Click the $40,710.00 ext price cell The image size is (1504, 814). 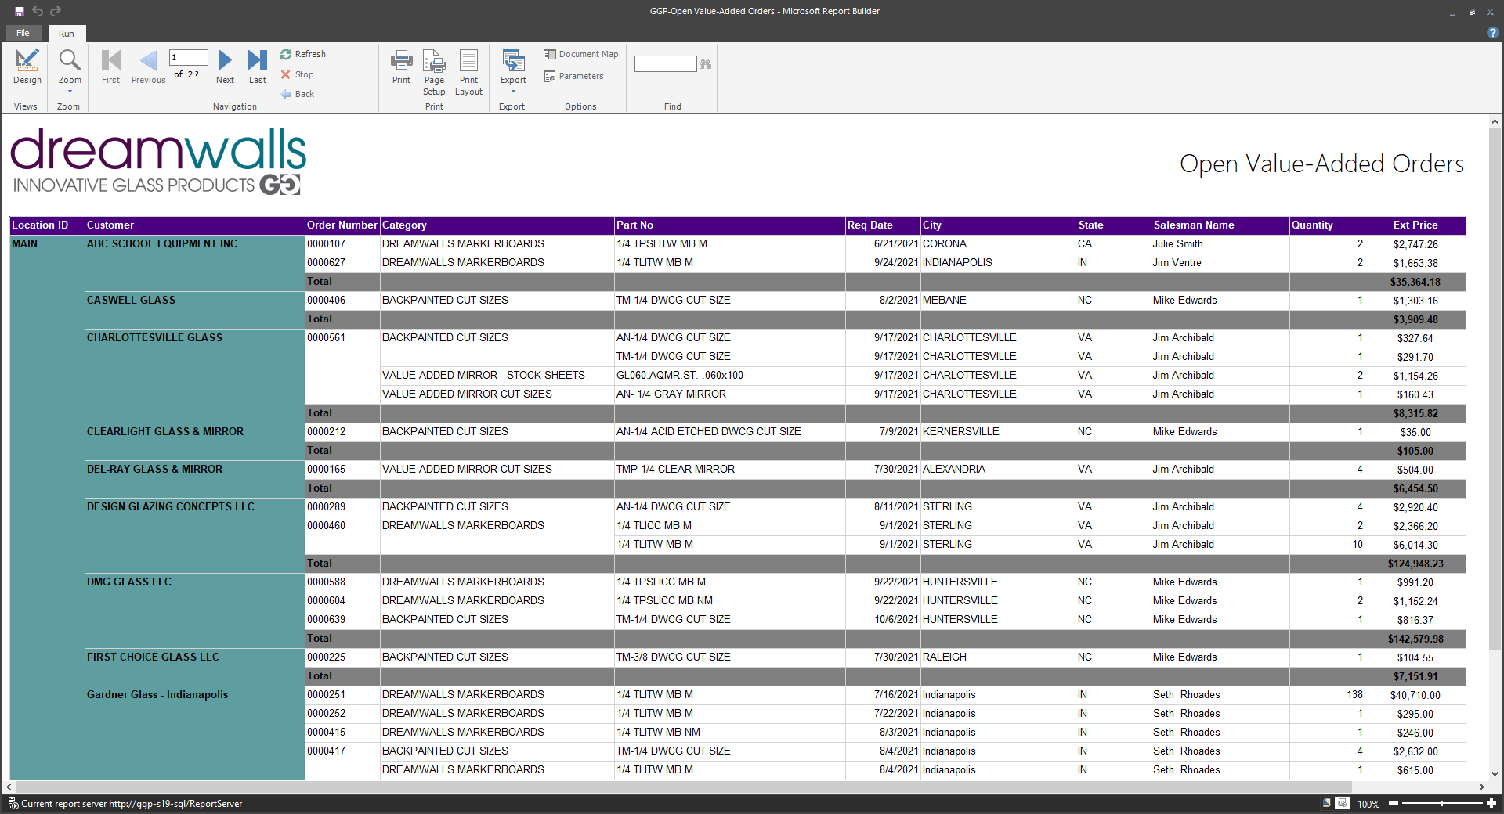(x=1415, y=695)
